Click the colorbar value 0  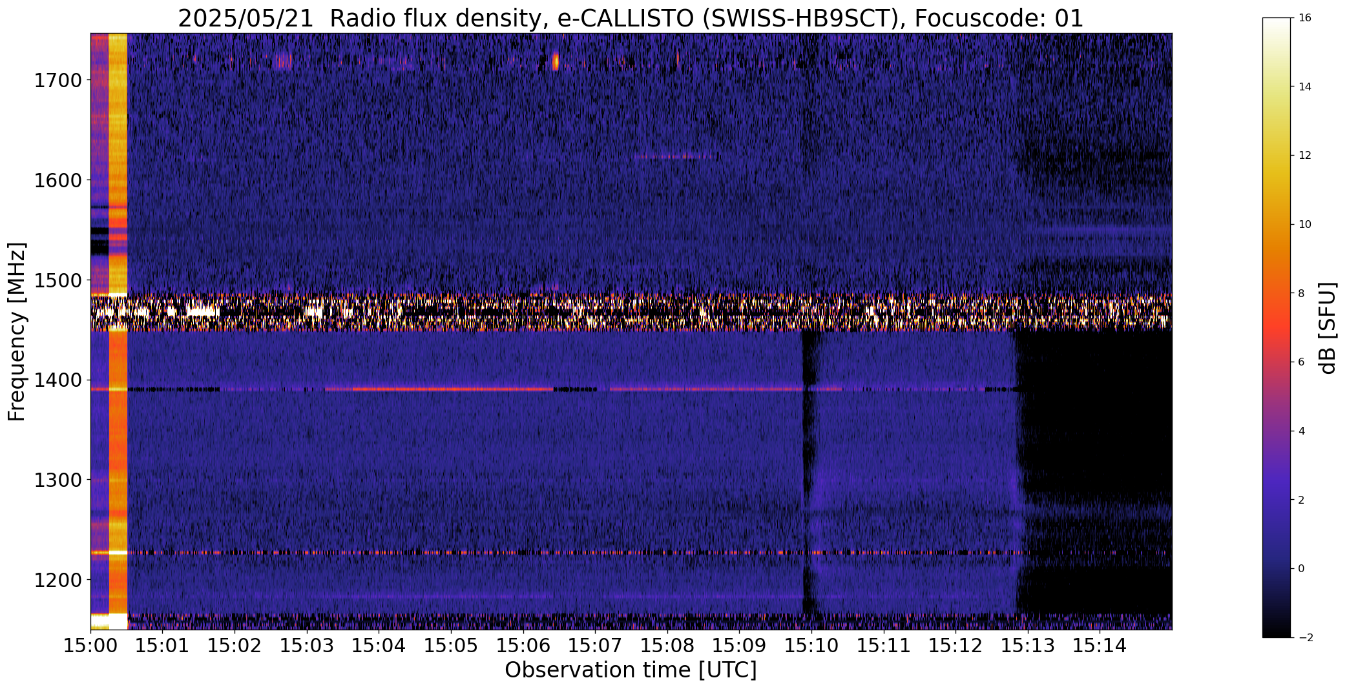(1302, 569)
